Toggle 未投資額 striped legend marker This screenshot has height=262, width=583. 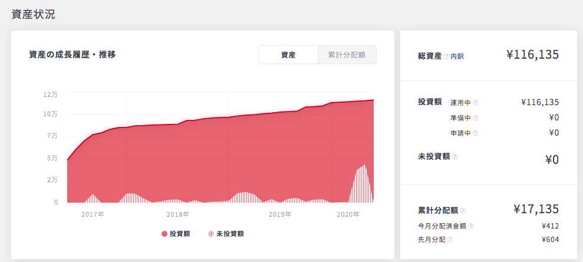point(211,234)
